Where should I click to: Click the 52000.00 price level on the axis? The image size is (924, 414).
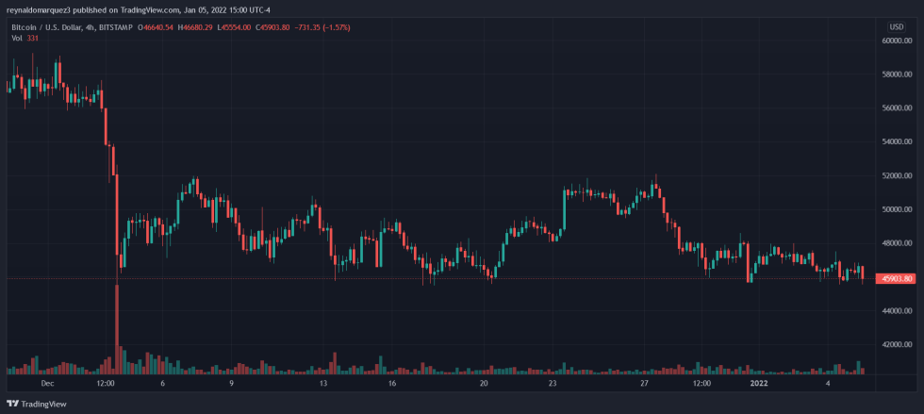[x=897, y=175]
